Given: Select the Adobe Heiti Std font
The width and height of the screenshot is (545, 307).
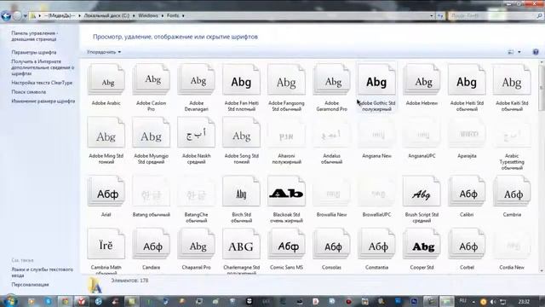Looking at the screenshot, I should point(467,79).
